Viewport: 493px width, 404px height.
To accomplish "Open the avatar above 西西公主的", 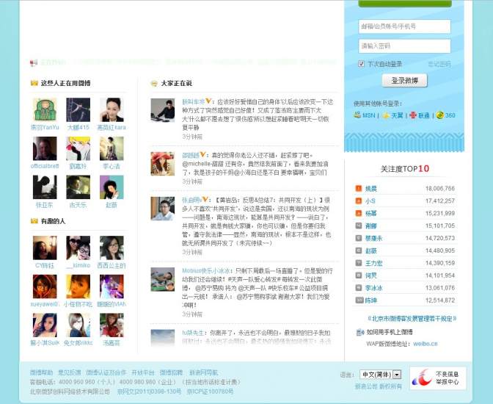I will pyautogui.click(x=112, y=248).
